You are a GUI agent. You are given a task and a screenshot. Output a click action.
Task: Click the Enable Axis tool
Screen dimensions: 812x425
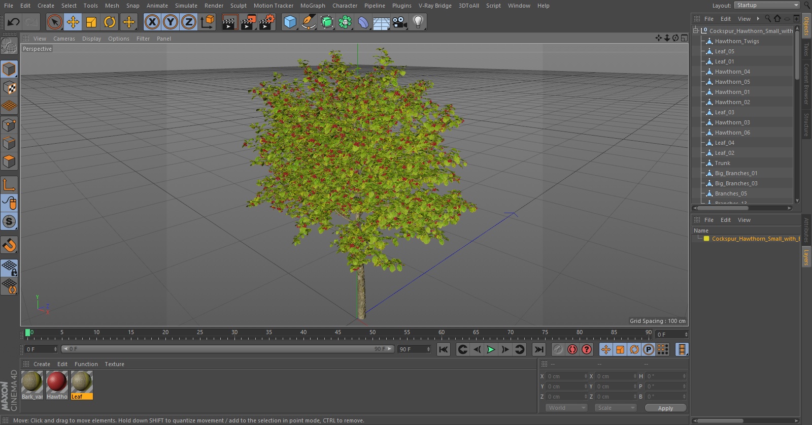(9, 185)
